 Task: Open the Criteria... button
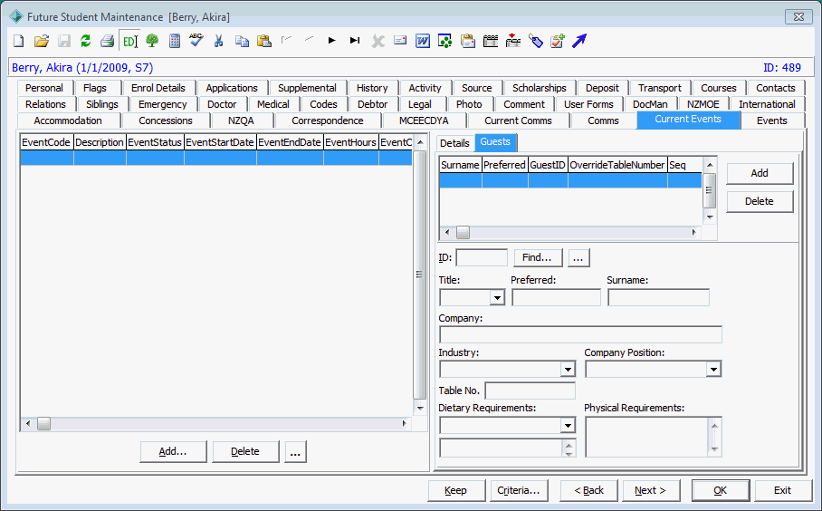[x=519, y=490]
